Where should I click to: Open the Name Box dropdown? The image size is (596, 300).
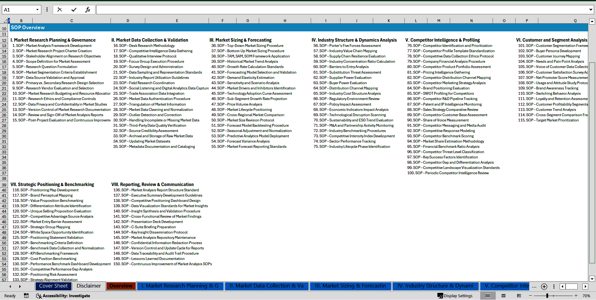38,9
